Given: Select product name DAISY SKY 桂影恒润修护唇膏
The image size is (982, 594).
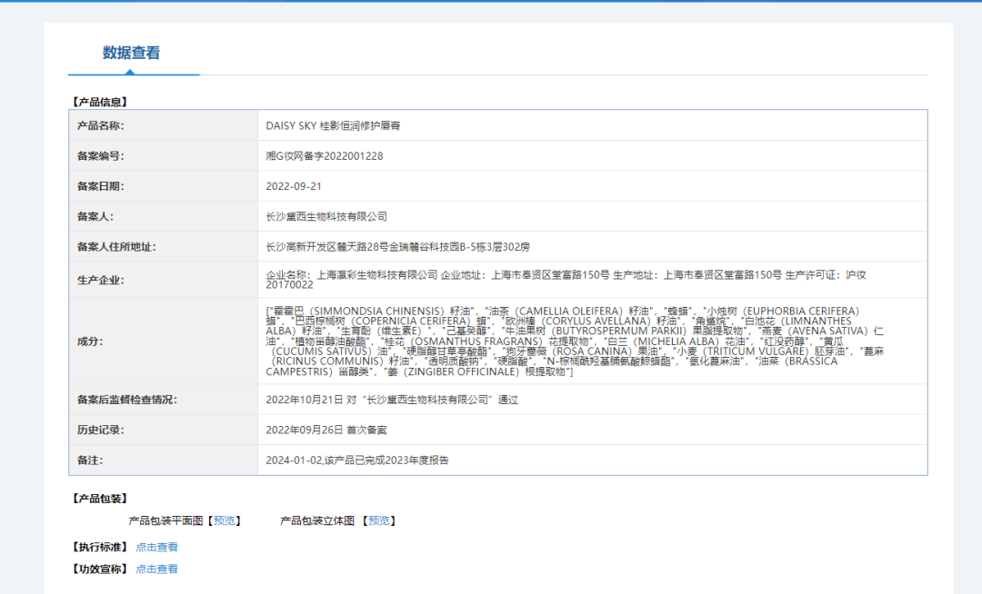Looking at the screenshot, I should tap(333, 125).
